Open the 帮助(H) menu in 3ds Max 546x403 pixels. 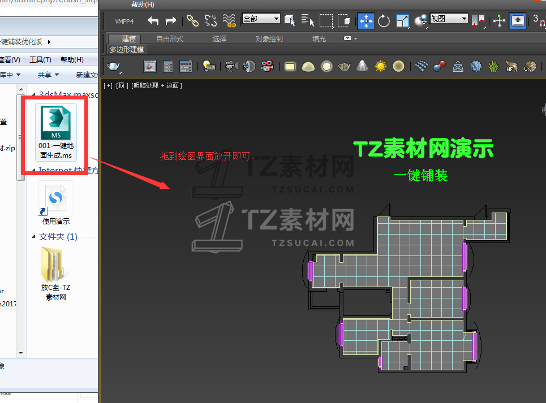click(x=143, y=5)
